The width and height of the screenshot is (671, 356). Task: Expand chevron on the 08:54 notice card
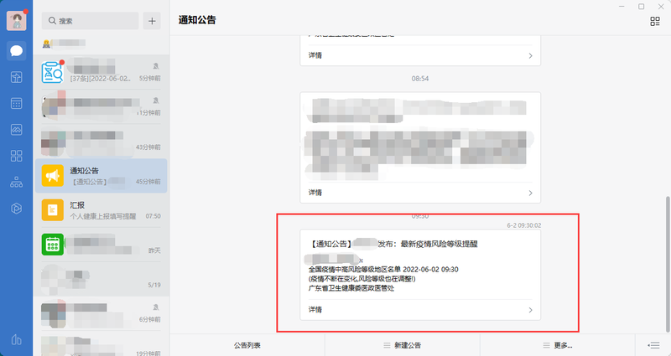(530, 193)
